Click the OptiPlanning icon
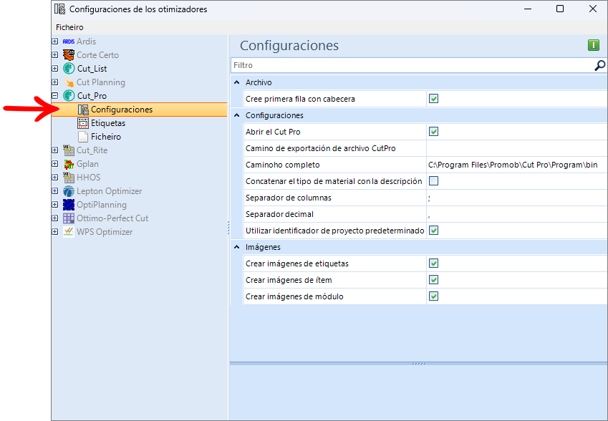 pyautogui.click(x=69, y=205)
